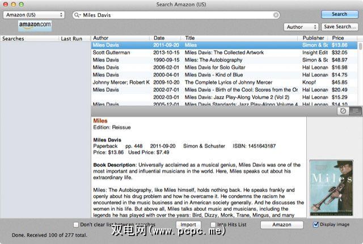
Task: Click the Save Search... button
Action: click(340, 27)
